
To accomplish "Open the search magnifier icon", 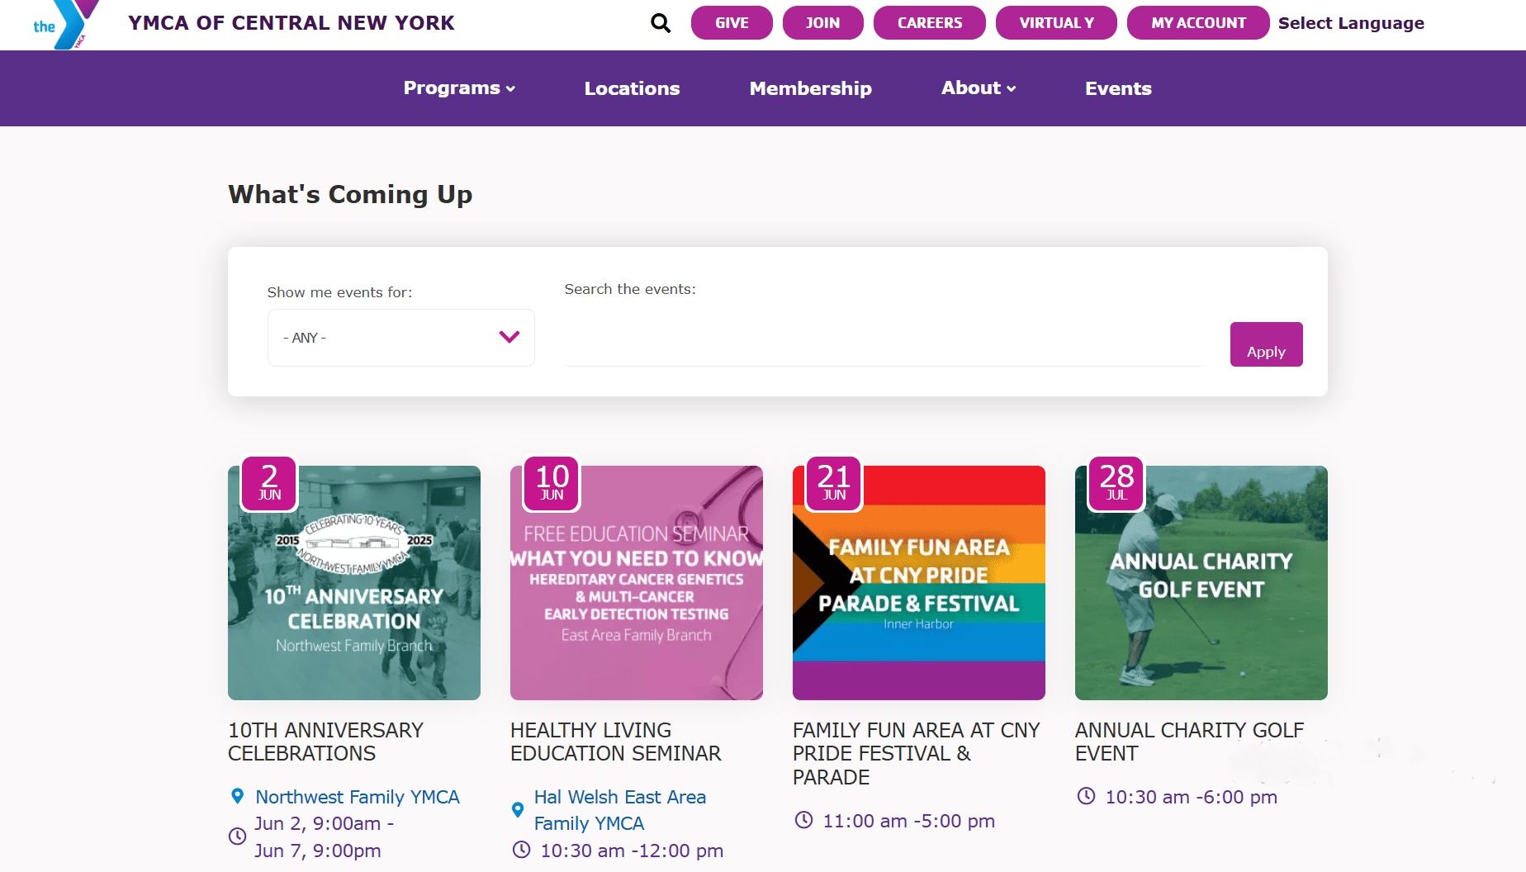I will click(661, 23).
